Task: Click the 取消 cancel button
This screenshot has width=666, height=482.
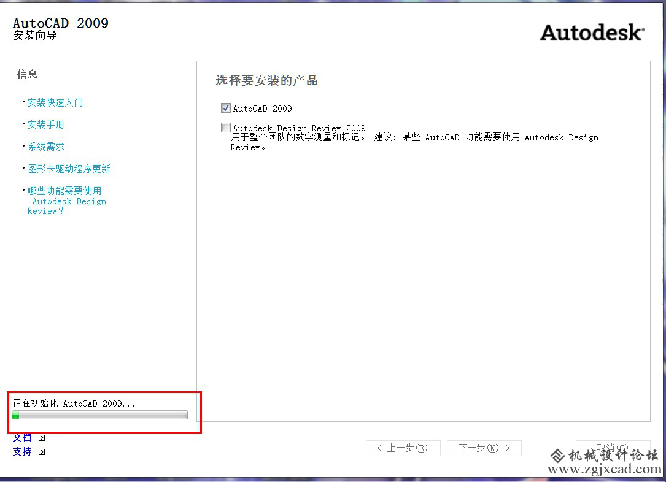Action: pyautogui.click(x=613, y=448)
